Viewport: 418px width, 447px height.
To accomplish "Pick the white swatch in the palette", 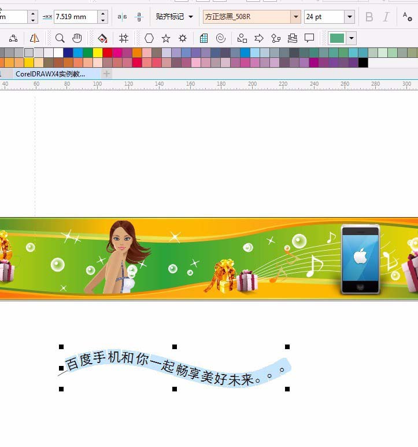I will (58, 53).
